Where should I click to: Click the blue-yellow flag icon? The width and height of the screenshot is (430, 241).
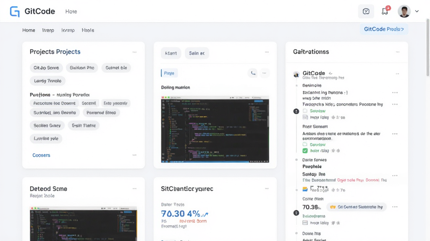click(x=305, y=189)
